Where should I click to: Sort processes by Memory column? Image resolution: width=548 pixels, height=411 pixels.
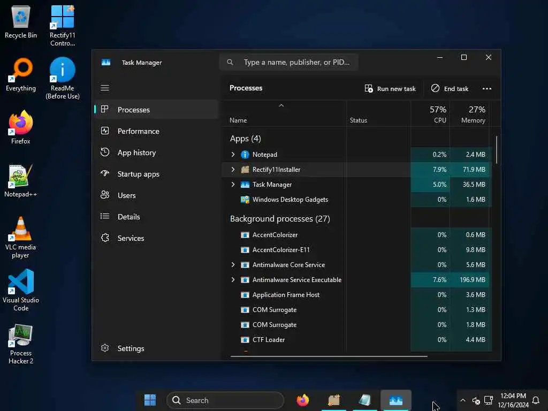point(469,115)
